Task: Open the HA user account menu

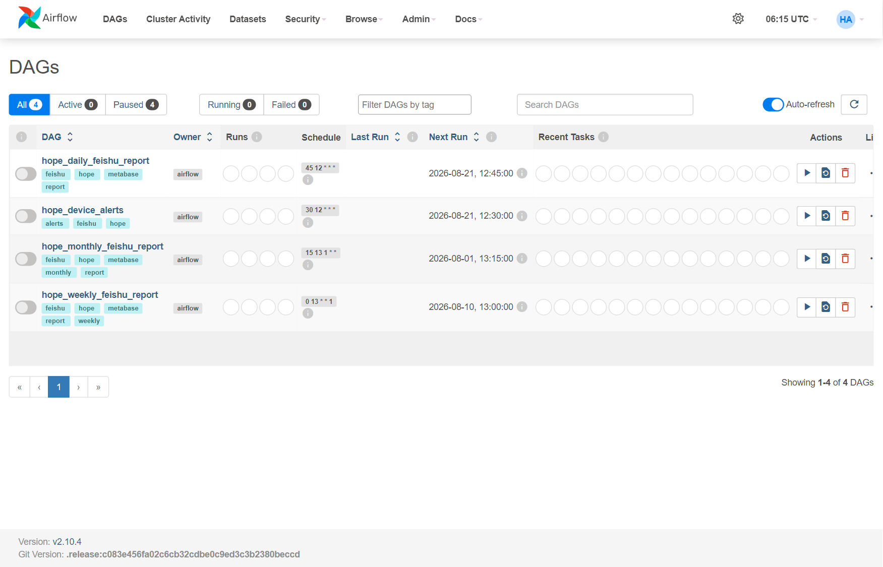Action: coord(850,20)
